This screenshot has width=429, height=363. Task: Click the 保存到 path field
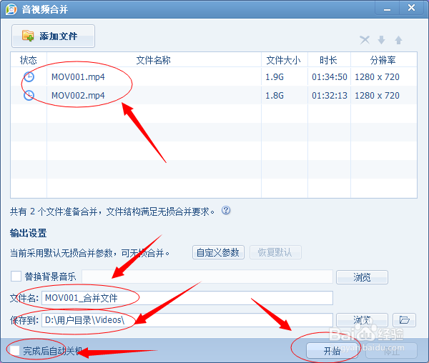click(187, 320)
